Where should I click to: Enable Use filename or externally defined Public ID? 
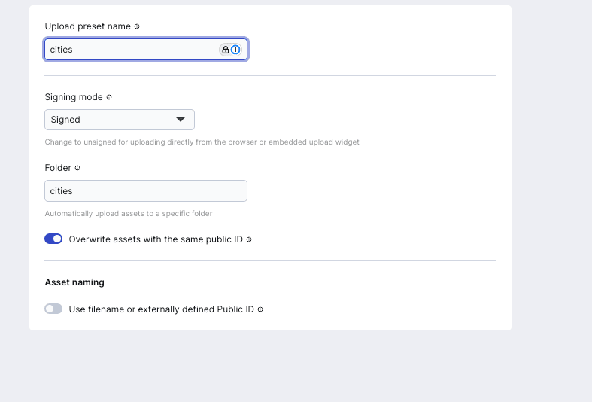point(53,309)
